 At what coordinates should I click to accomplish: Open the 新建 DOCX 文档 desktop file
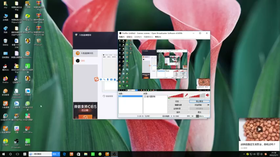[x=16, y=43]
